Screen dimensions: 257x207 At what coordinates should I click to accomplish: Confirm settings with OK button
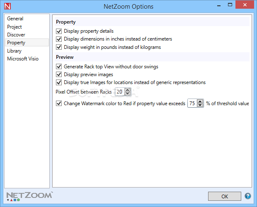coord(225,196)
